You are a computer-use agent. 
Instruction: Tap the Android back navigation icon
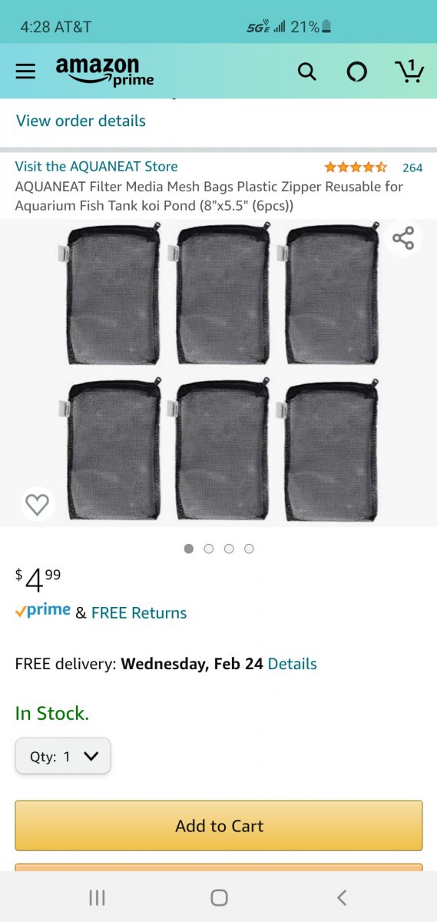point(342,897)
